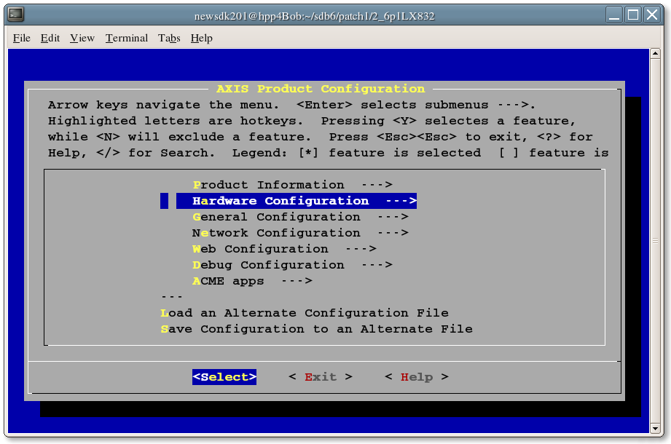Select Debug Configuration submenu entry
The image size is (671, 444).
[x=292, y=265]
